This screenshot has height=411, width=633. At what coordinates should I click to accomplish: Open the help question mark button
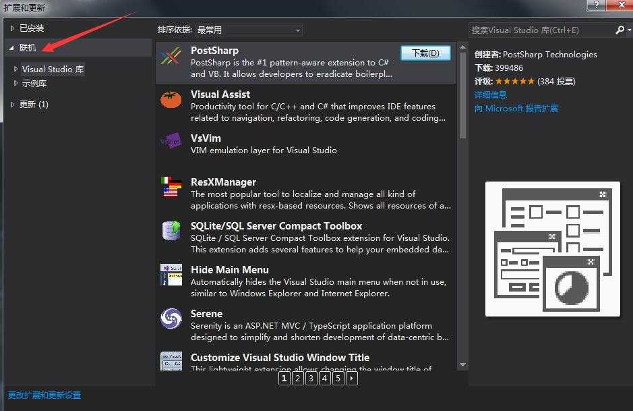[x=597, y=5]
